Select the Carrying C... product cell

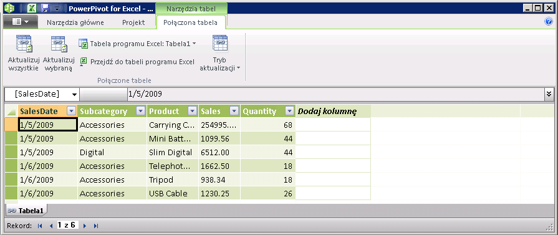[x=173, y=125]
